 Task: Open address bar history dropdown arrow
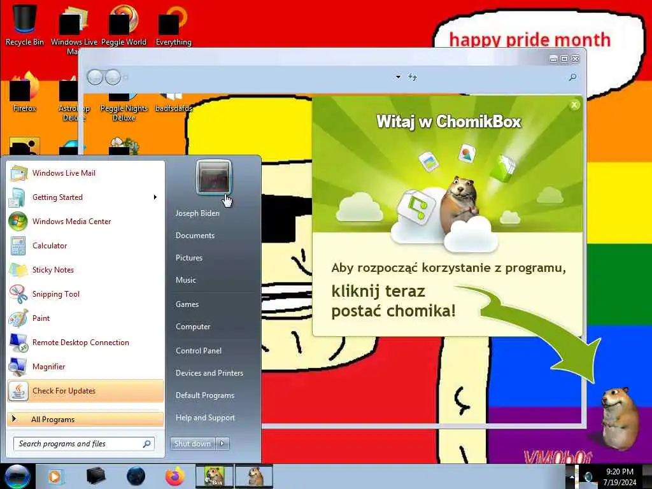click(x=398, y=77)
